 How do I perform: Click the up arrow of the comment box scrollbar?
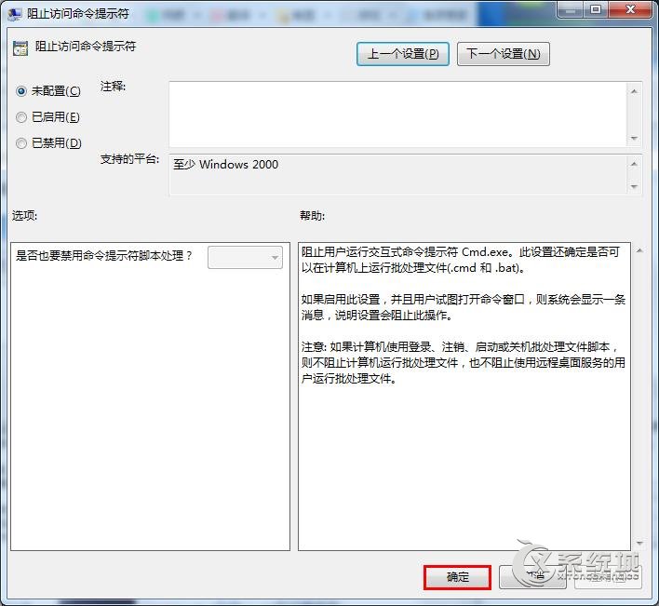point(634,91)
